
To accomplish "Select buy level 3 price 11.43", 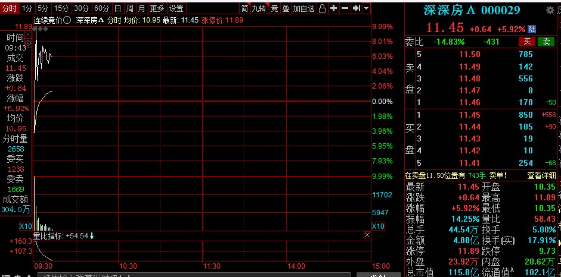I will [x=469, y=138].
